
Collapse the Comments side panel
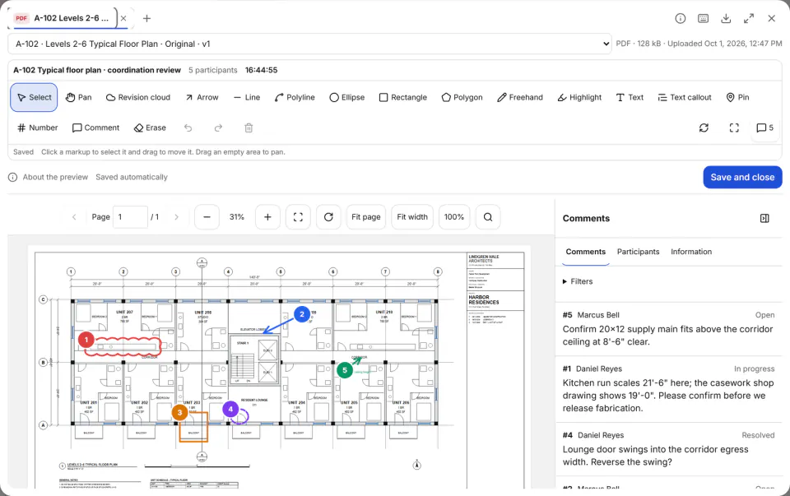click(x=764, y=219)
